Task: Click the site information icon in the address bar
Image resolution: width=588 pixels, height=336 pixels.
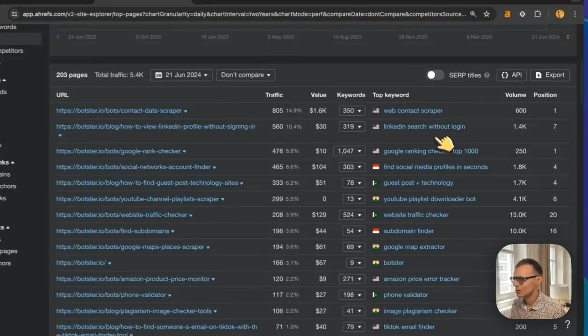Action: [x=14, y=14]
